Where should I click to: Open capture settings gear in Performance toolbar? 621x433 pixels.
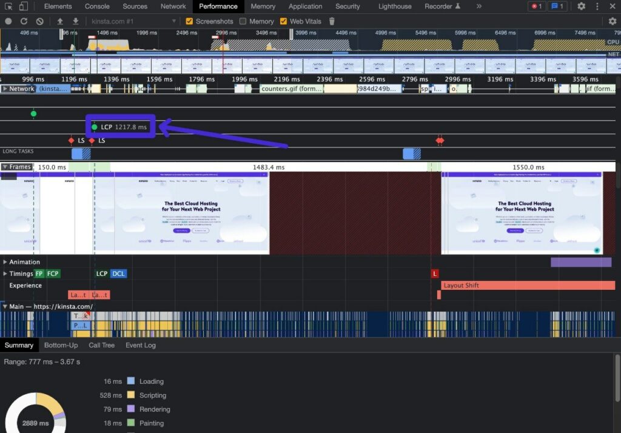tap(612, 21)
